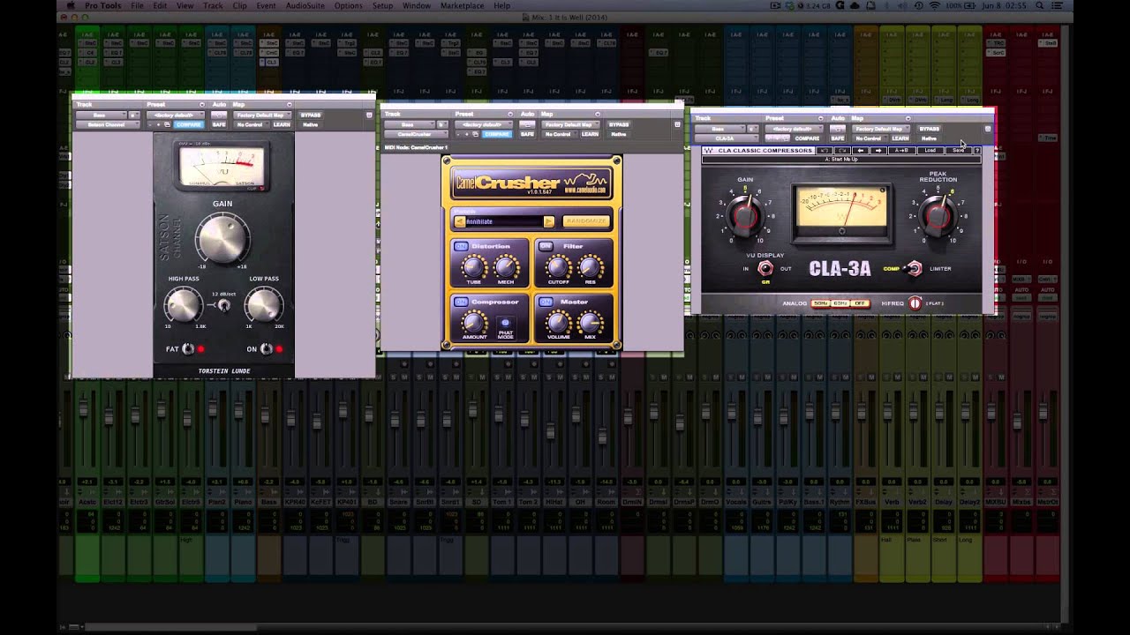Image resolution: width=1130 pixels, height=635 pixels.
Task: Click CamelCrusher compressor AMOUNT knob
Action: [474, 322]
